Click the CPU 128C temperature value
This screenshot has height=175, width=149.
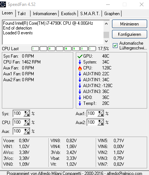(107, 68)
